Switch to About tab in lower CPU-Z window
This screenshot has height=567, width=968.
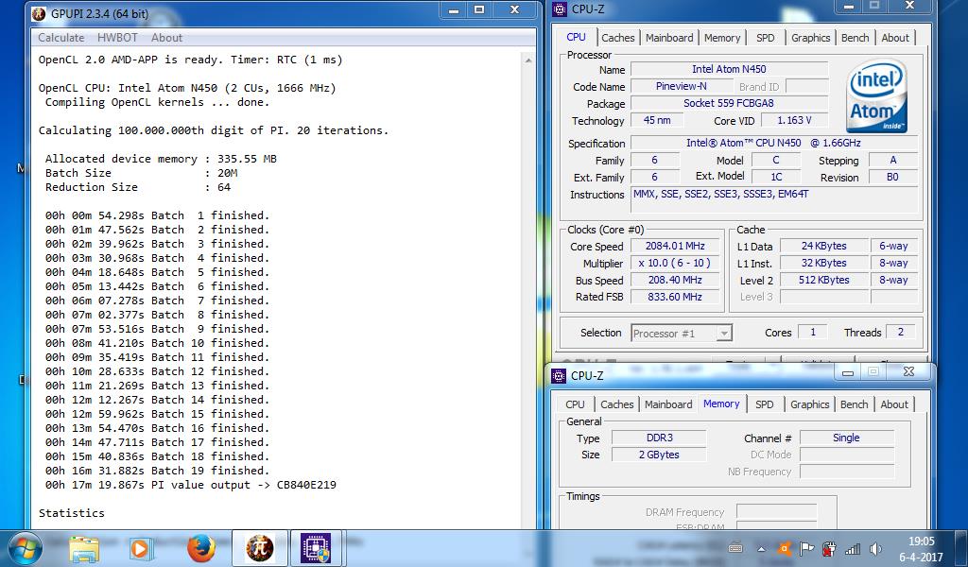point(894,404)
